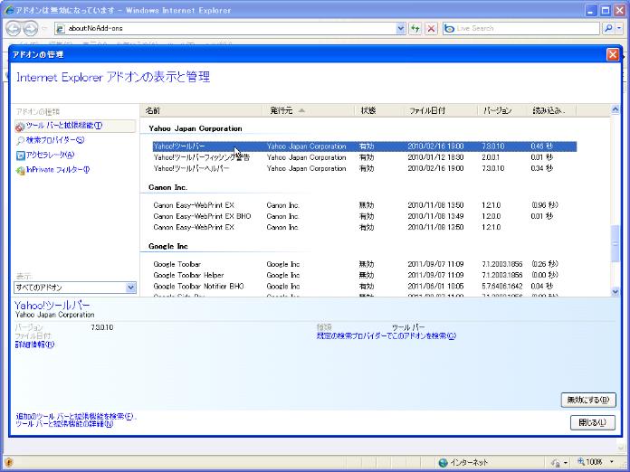
Task: Click the 2010/01/12 18:30 file date cell
Action: (x=435, y=157)
